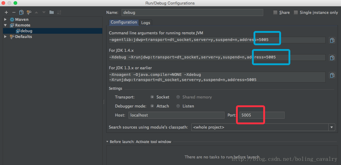Image resolution: width=341 pixels, height=165 pixels.
Task: Select the Socket transport radio button
Action: 152,97
